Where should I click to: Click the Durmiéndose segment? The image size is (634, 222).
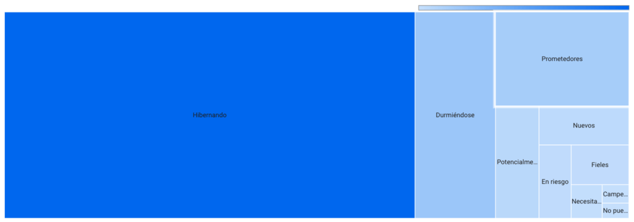point(455,115)
